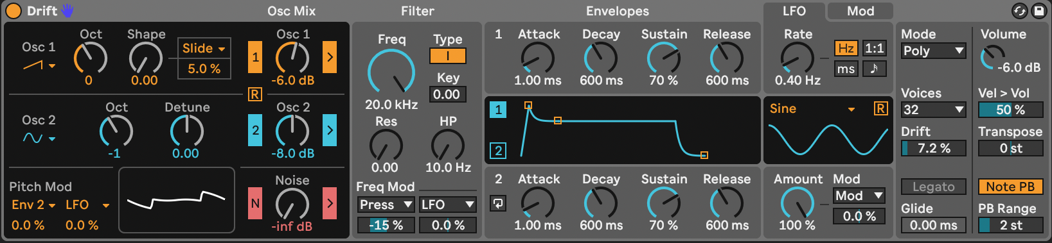Show envelope 1 in the display
The width and height of the screenshot is (1052, 243).
tap(498, 110)
